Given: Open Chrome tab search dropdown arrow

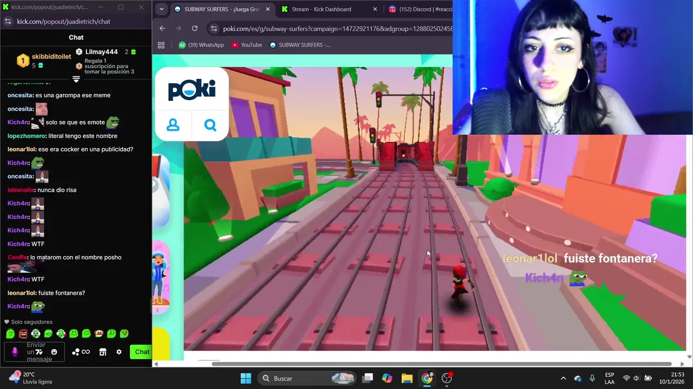Looking at the screenshot, I should pos(161,9).
